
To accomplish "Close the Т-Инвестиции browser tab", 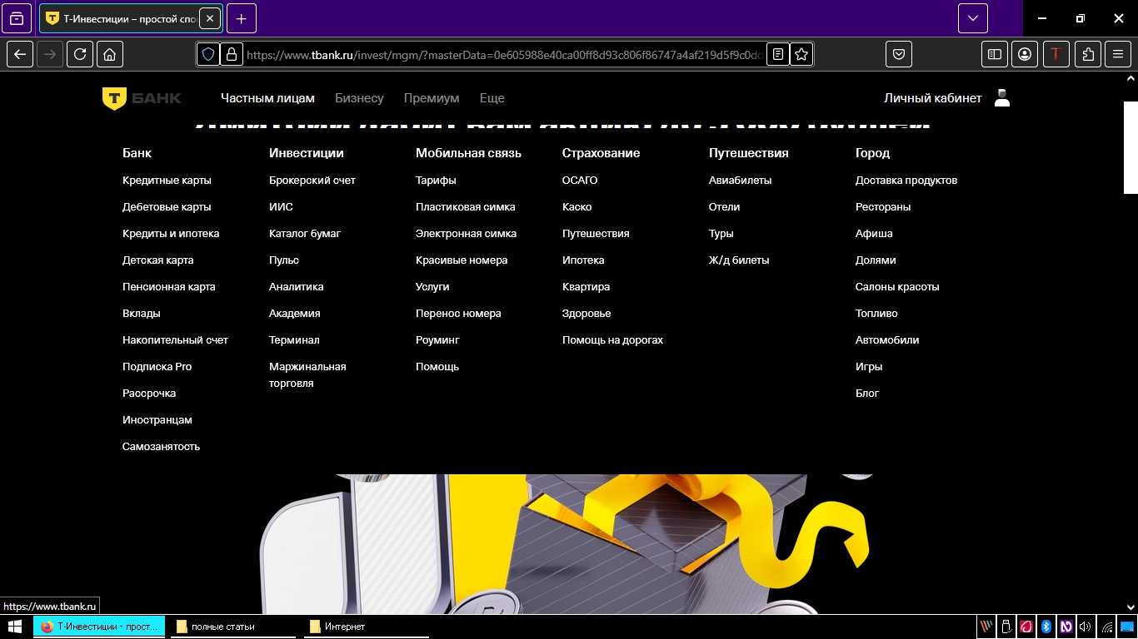I will tap(210, 18).
